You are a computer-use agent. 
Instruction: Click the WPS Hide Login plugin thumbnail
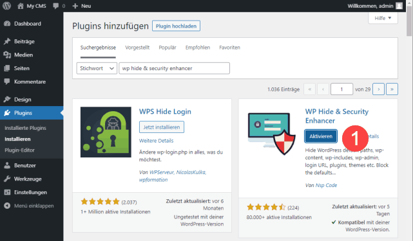pyautogui.click(x=106, y=132)
